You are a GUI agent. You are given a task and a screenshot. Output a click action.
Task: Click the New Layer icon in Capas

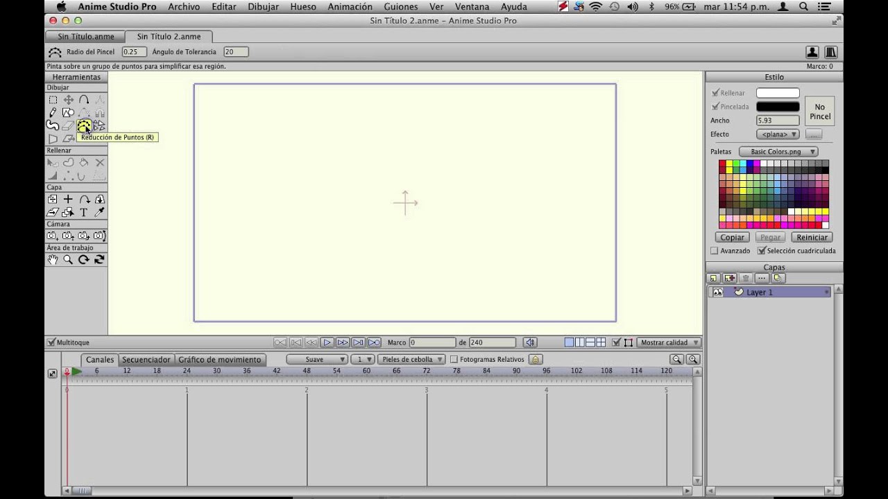(x=714, y=278)
